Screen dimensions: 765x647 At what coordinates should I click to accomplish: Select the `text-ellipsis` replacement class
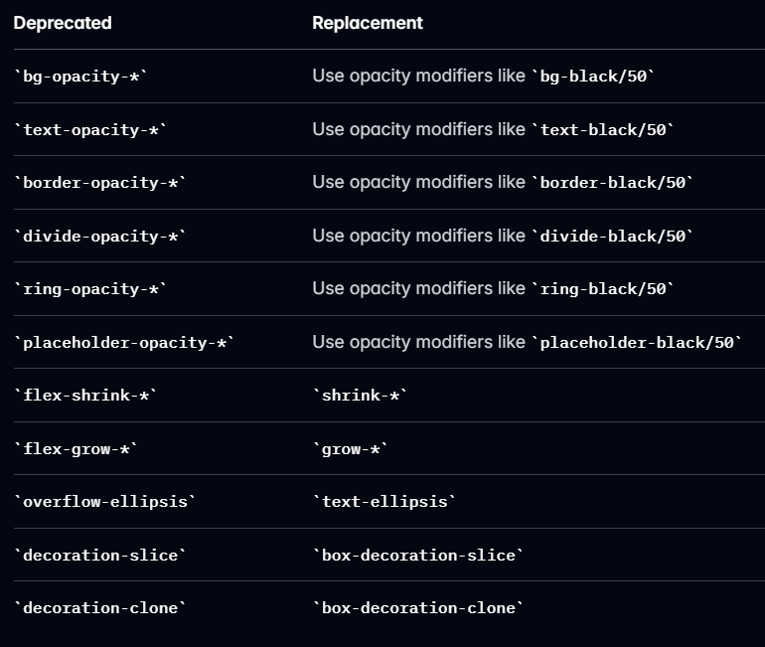384,502
